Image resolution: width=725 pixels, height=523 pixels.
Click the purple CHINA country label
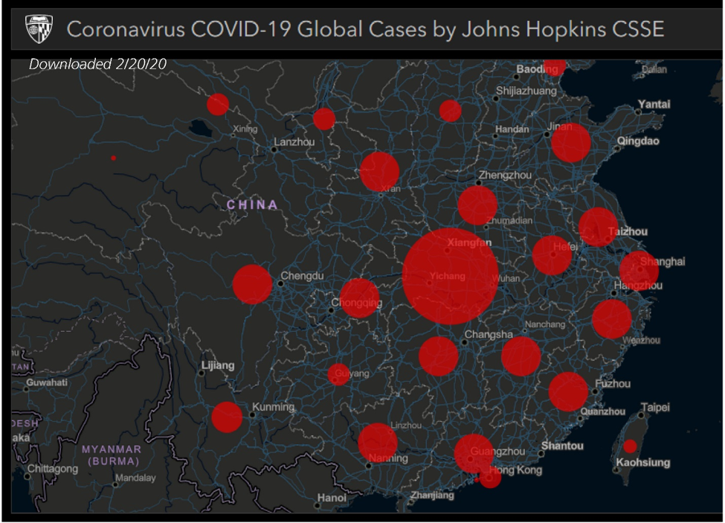[252, 205]
